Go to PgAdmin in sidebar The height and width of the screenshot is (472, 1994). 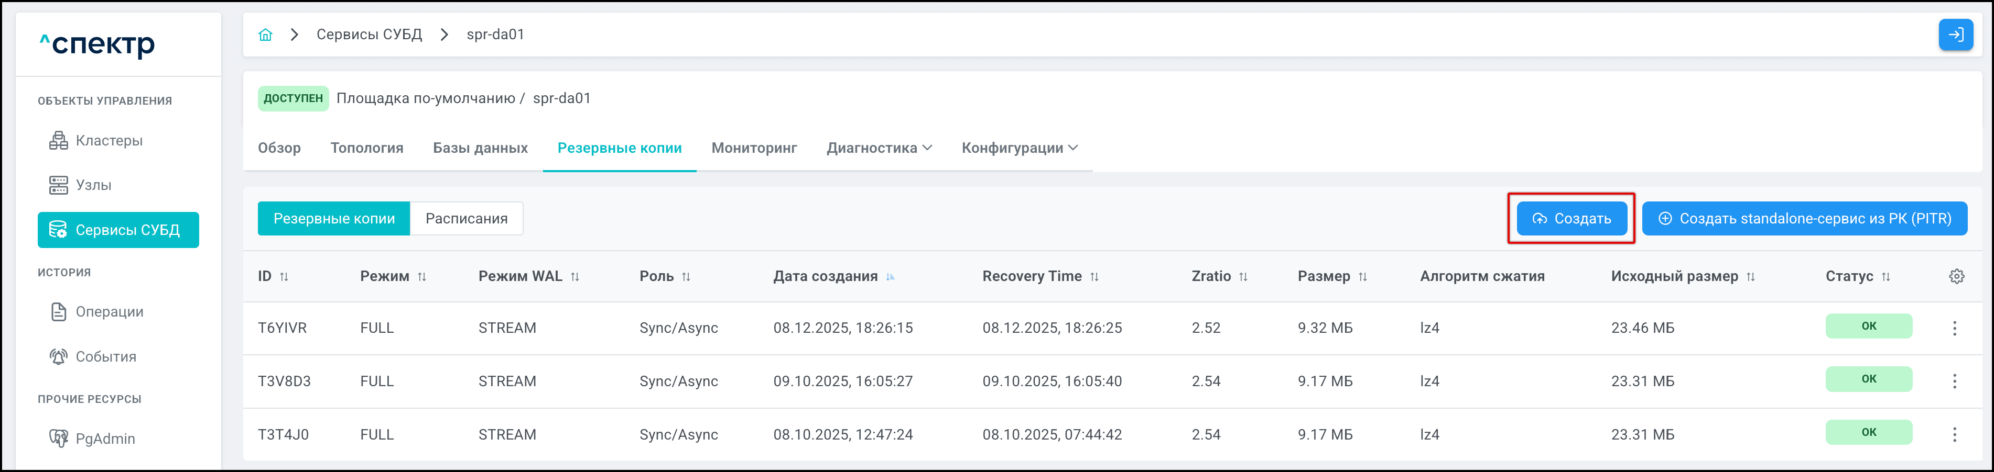pos(104,439)
